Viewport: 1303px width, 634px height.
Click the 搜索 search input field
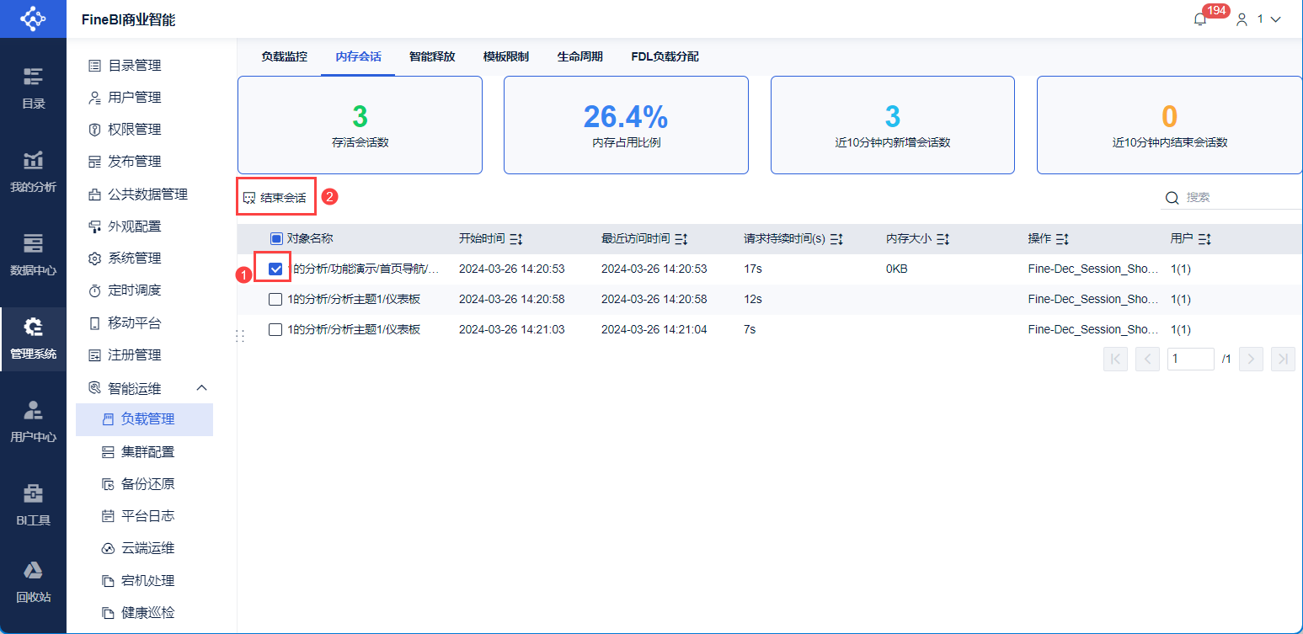1238,198
